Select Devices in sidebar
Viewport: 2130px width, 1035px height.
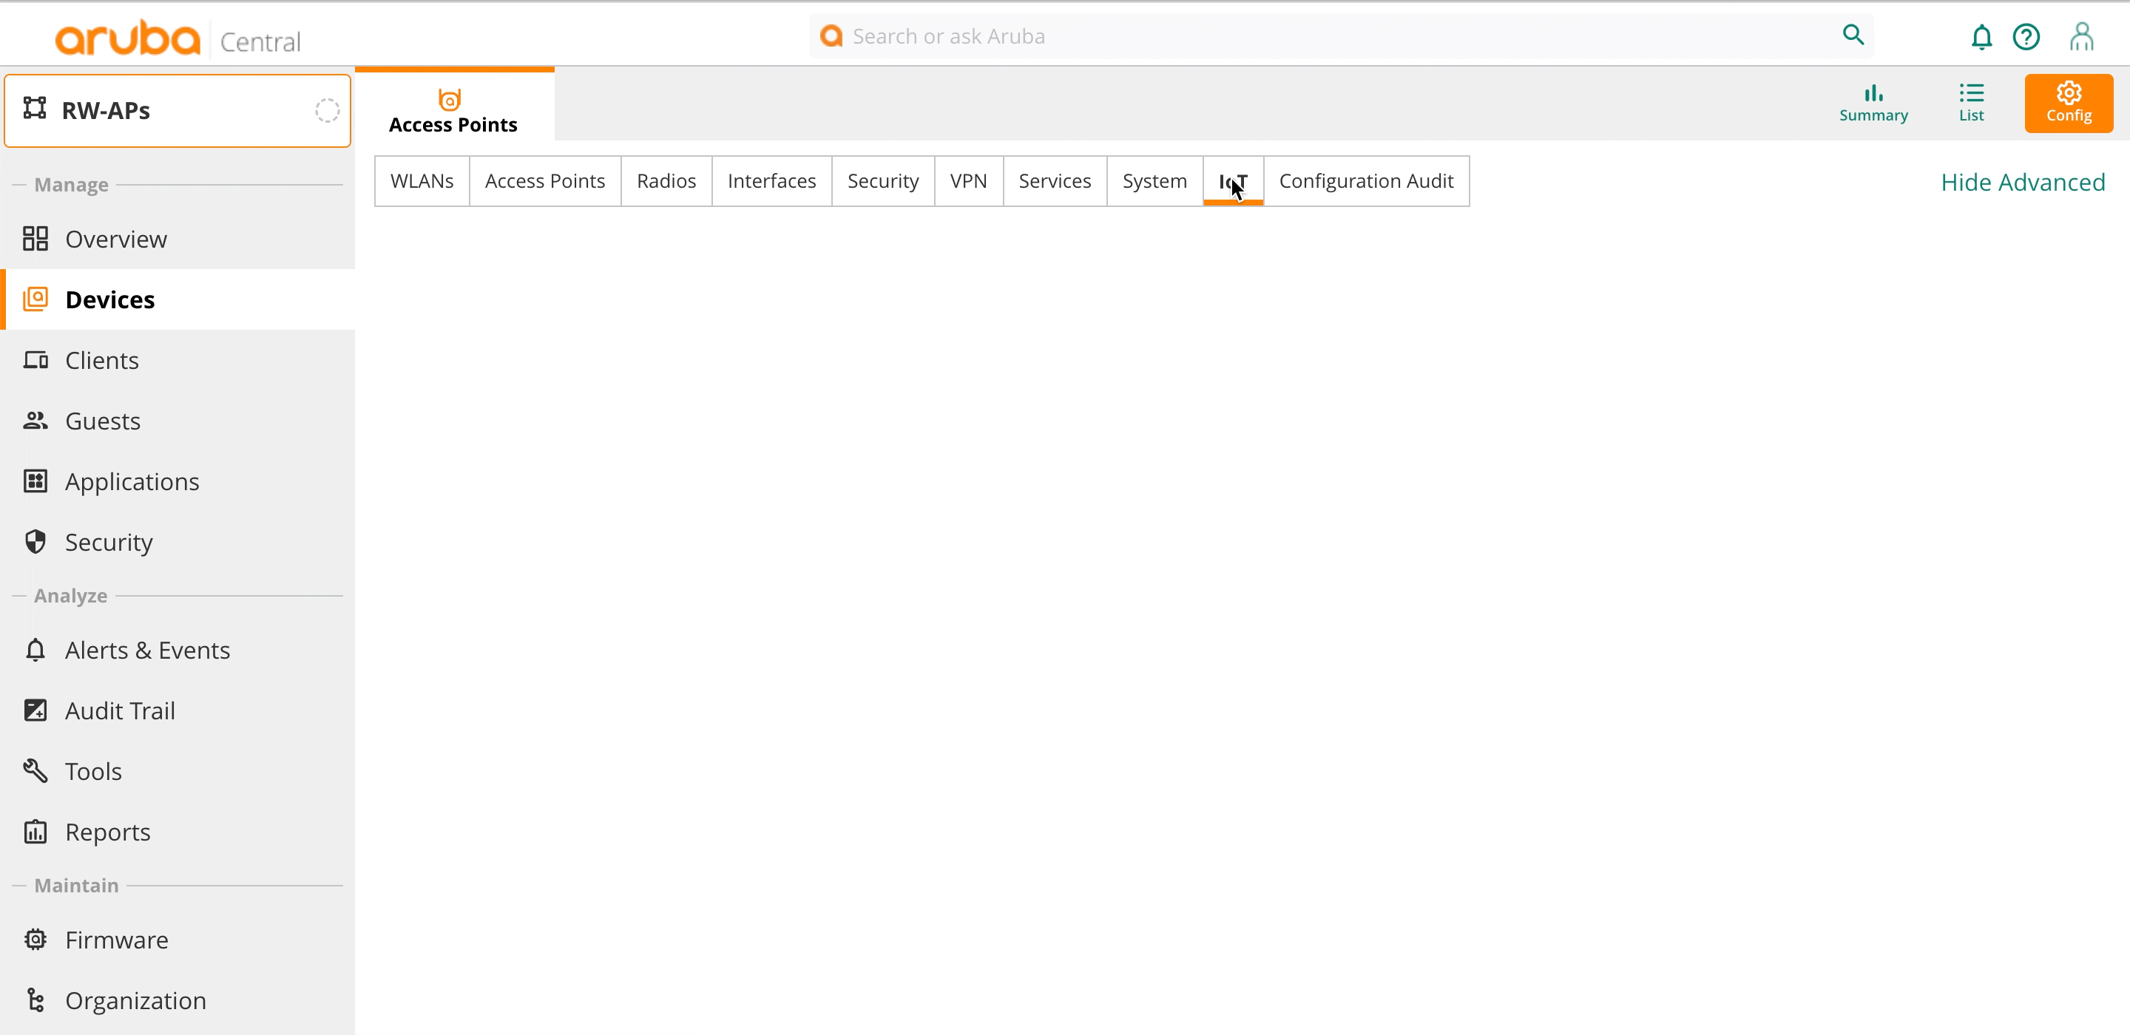point(177,299)
